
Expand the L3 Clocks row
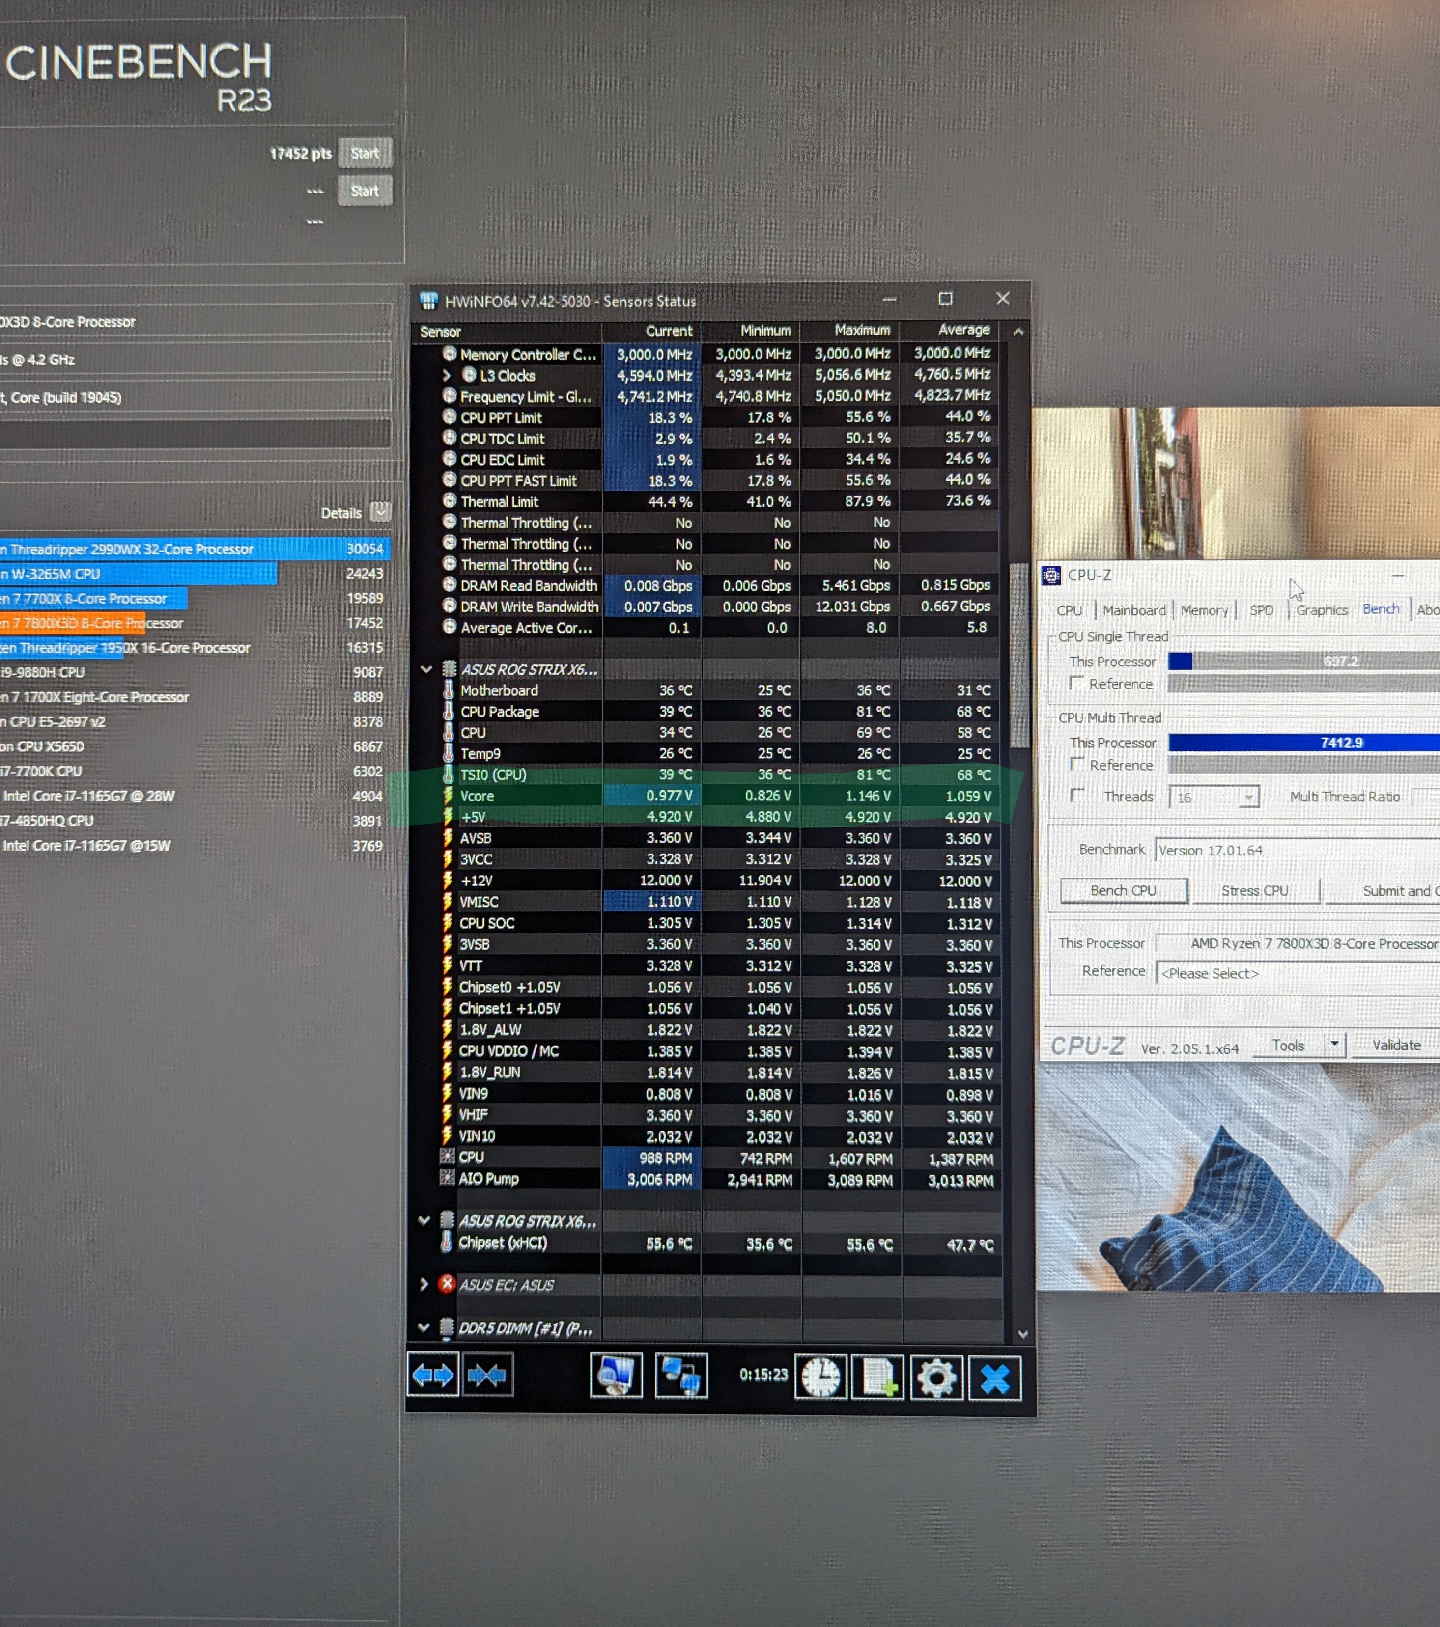tap(447, 375)
